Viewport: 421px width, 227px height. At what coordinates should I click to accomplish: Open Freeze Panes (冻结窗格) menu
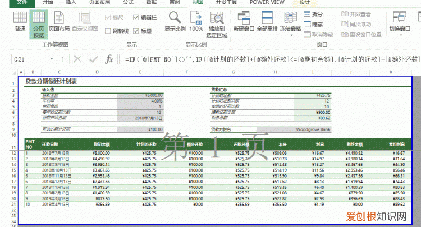tap(291, 24)
